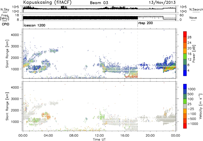Click the 'Nave' legend label

coord(193,18)
